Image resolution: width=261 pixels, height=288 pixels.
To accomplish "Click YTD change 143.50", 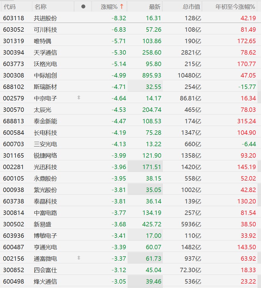I will [x=247, y=247].
